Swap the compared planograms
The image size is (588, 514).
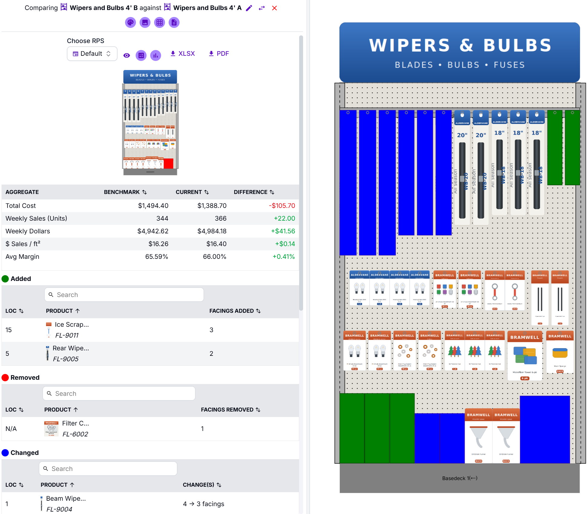tap(262, 8)
